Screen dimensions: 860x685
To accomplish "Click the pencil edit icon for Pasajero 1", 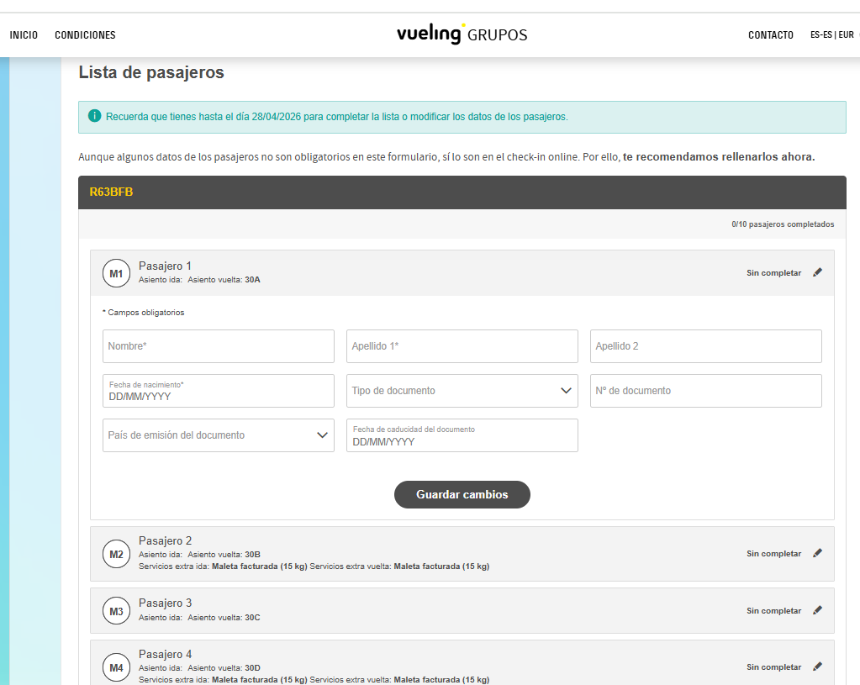I will (x=818, y=272).
